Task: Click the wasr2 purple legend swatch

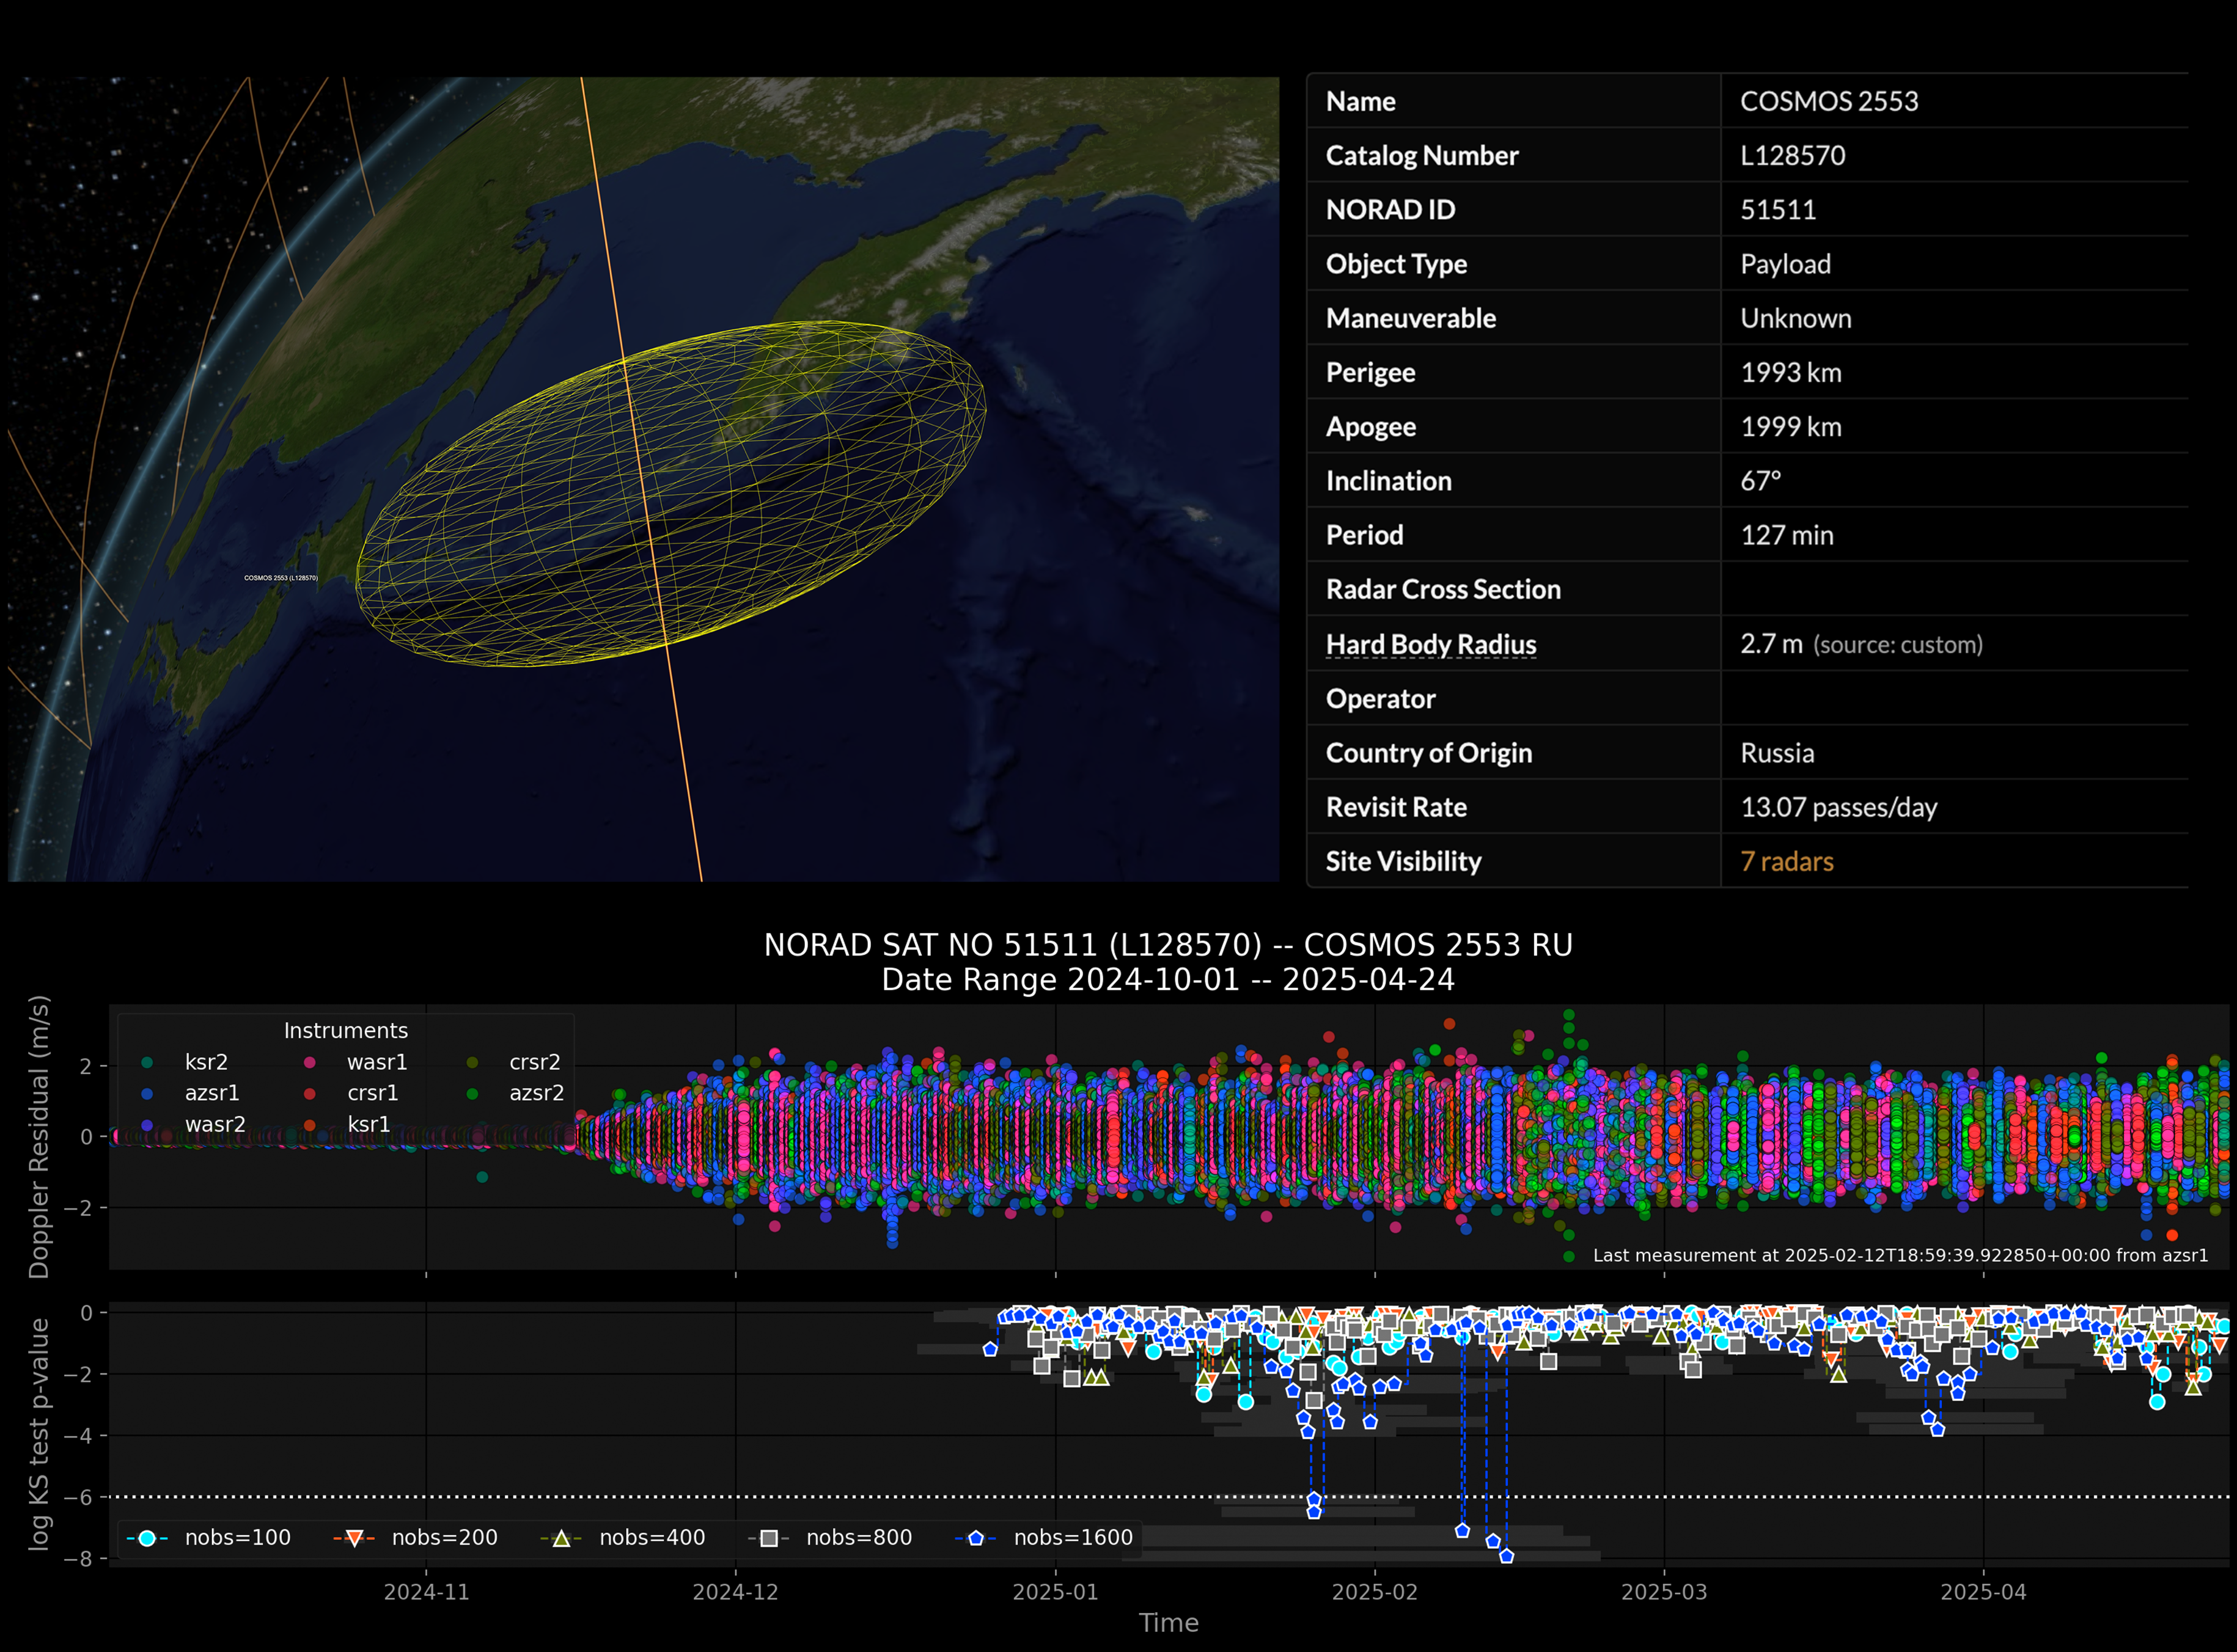Action: (x=147, y=1124)
